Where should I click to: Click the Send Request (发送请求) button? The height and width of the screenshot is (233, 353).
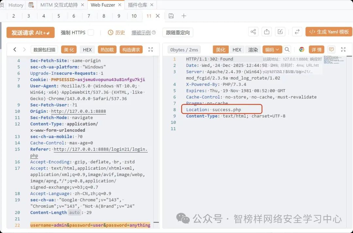coord(30,32)
